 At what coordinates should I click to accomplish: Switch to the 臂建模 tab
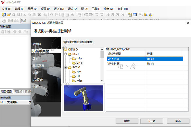[18, 91]
